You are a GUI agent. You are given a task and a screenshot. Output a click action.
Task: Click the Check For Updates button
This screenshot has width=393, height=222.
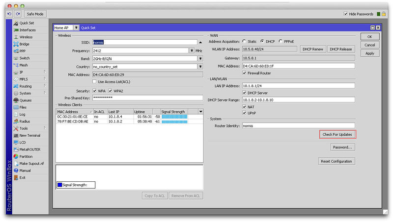(x=337, y=134)
